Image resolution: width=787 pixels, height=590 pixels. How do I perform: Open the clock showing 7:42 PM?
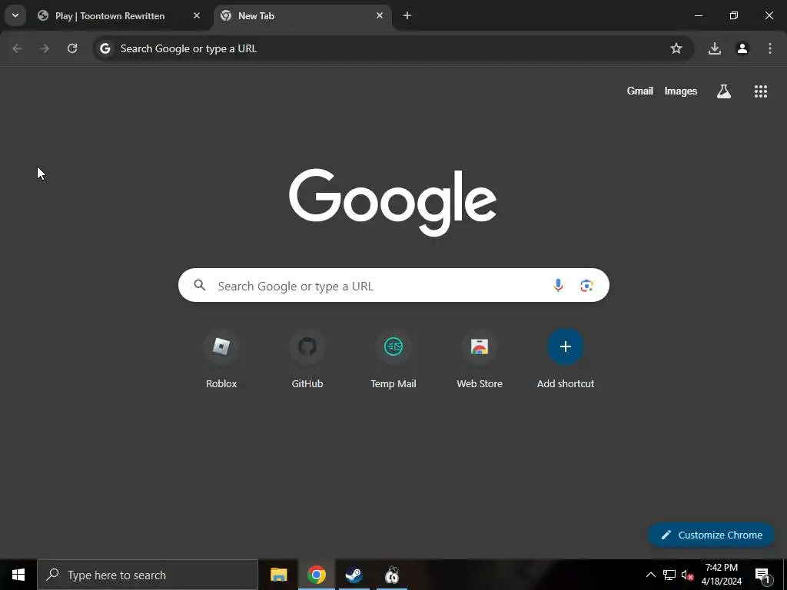pos(721,575)
